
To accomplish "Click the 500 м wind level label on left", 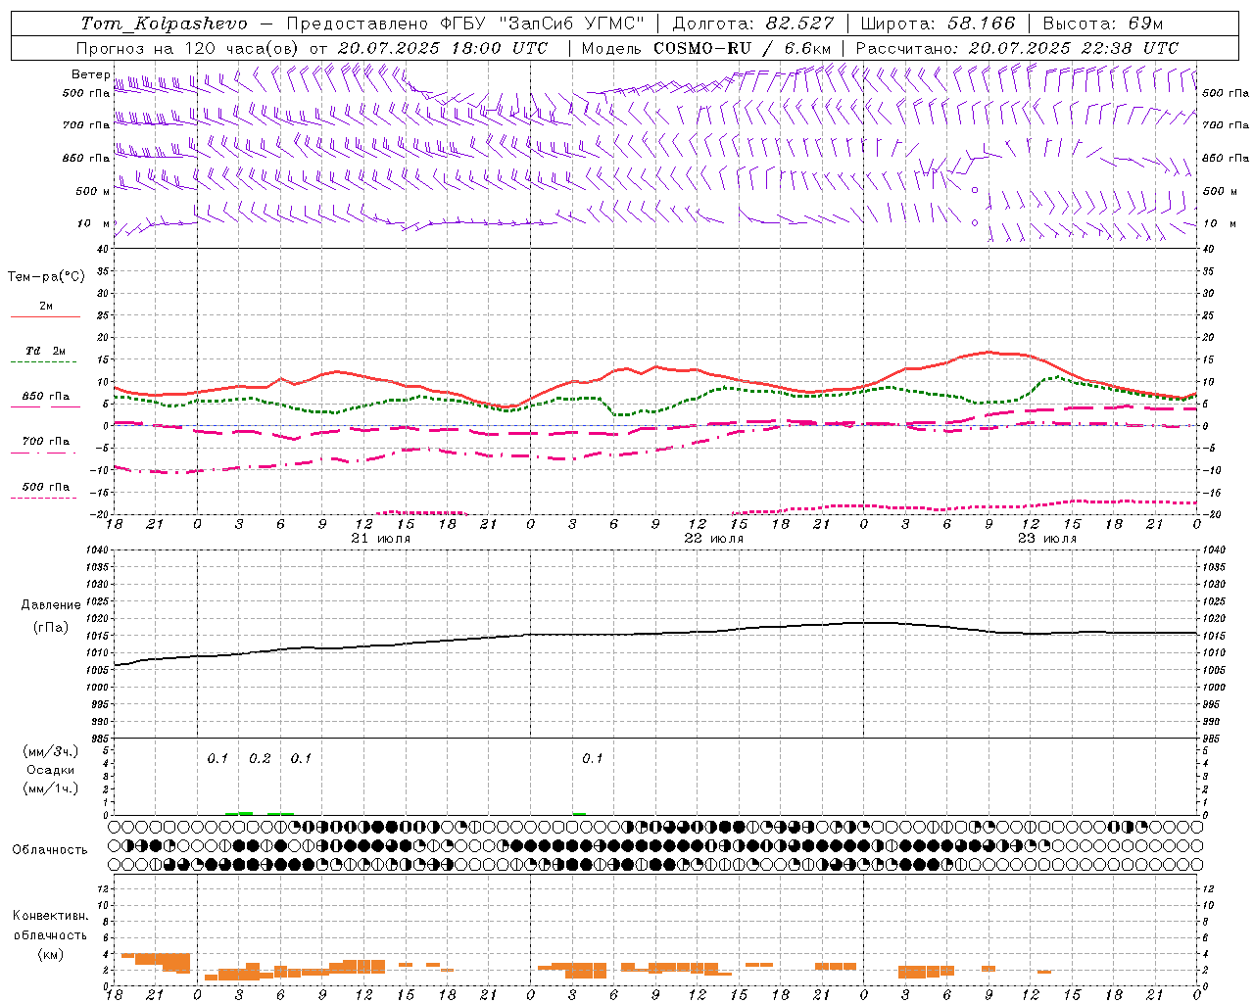I will [x=92, y=191].
